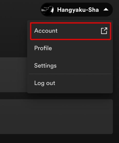Click the open-in-new-window arrow icon
The width and height of the screenshot is (119, 143).
(104, 31)
